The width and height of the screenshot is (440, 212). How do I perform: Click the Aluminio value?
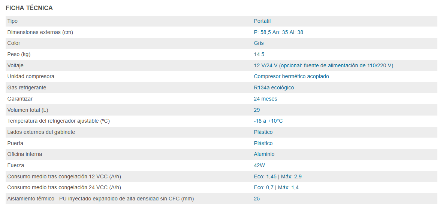(264, 154)
